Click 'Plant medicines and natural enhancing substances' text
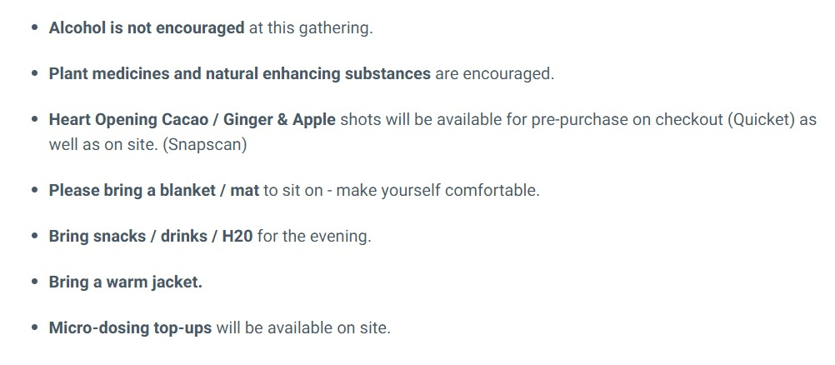 pos(239,73)
